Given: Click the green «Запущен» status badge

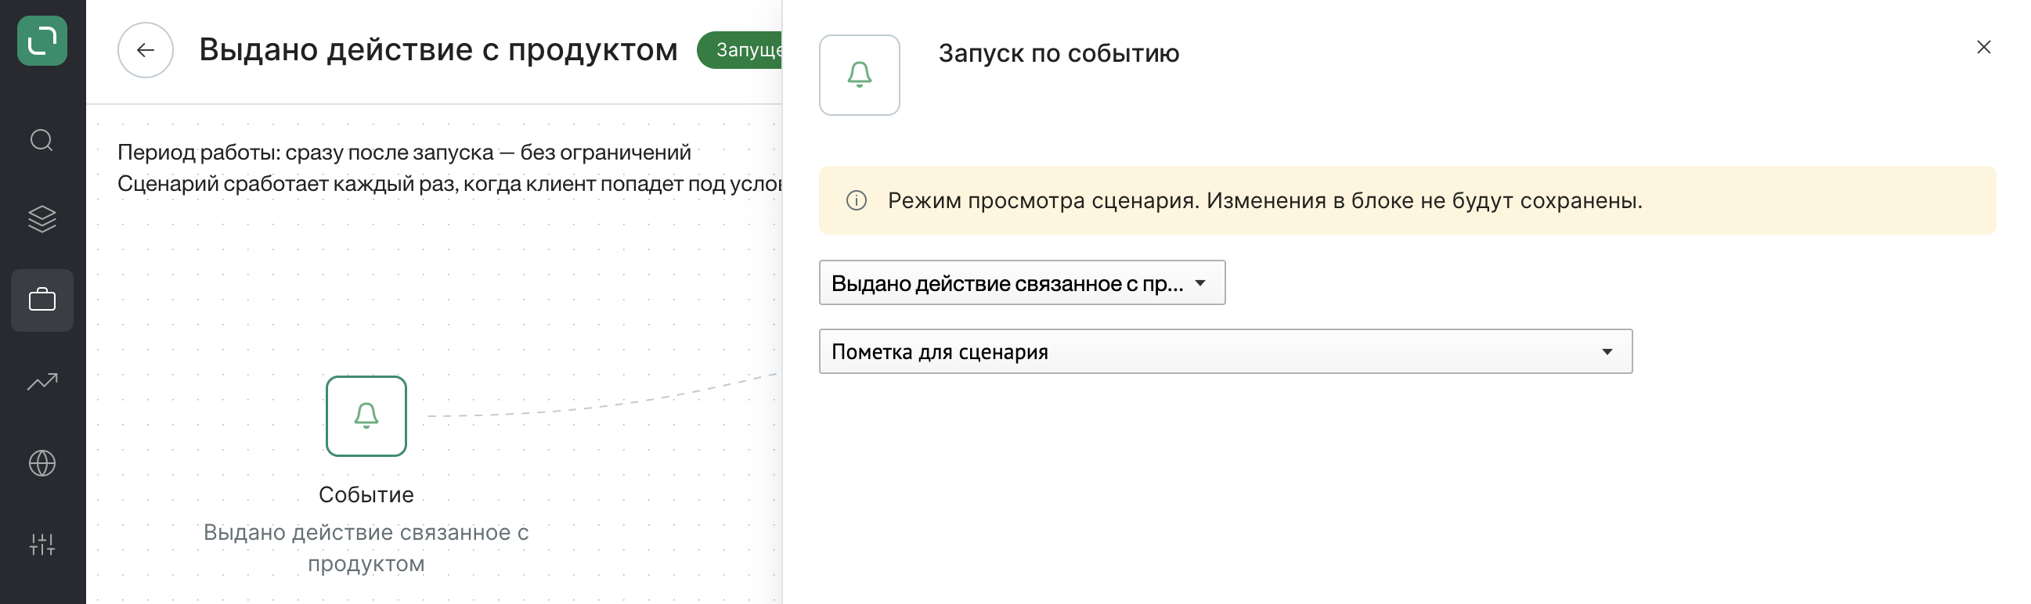Looking at the screenshot, I should coord(740,50).
